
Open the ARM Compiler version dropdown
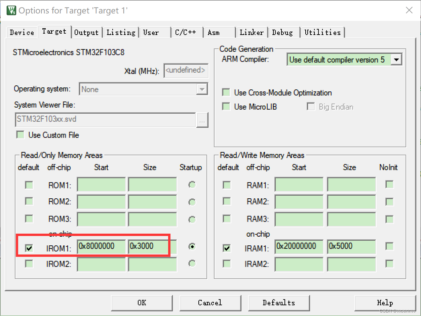[x=396, y=59]
